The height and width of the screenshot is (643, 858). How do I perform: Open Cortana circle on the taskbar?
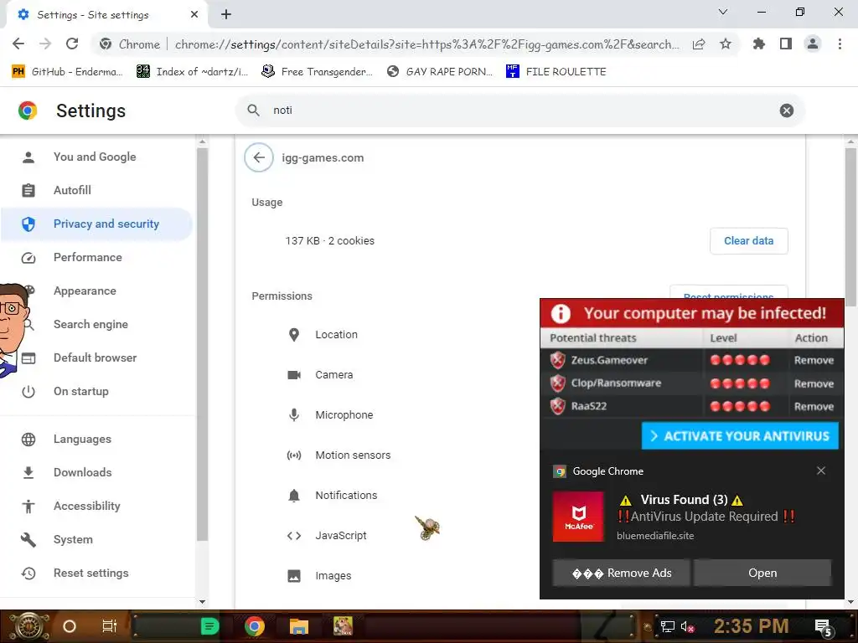(70, 626)
